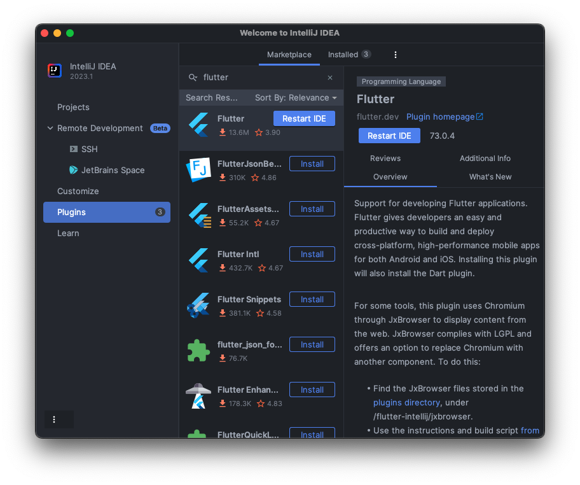Select Learn in the sidebar
This screenshot has height=485, width=580.
click(68, 233)
